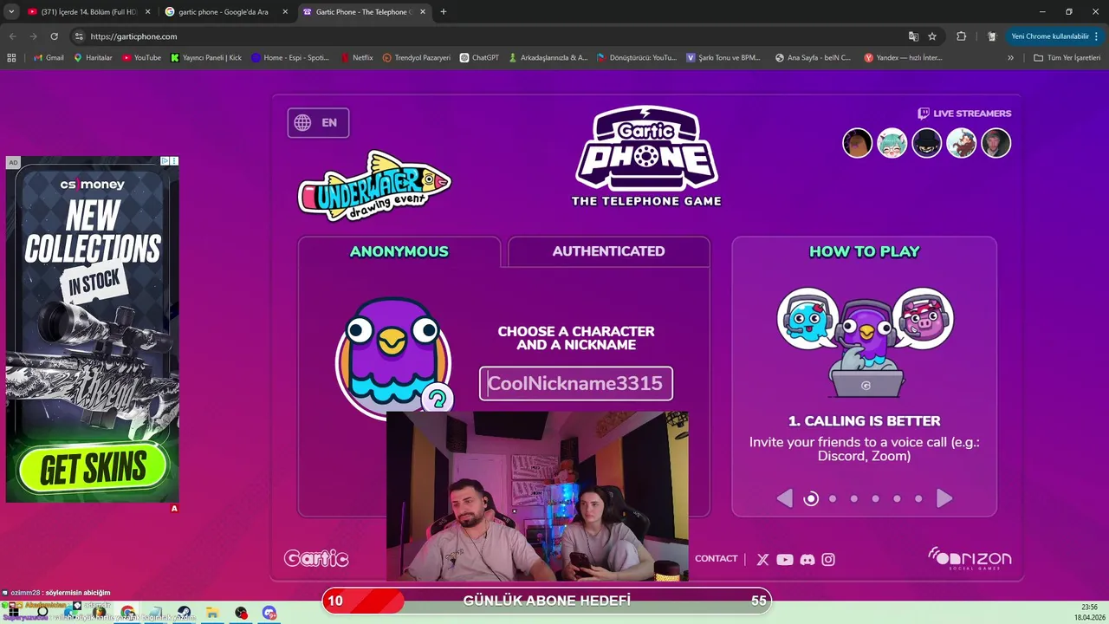1109x624 pixels.
Task: Open the fifth live streamer avatar
Action: (x=996, y=143)
